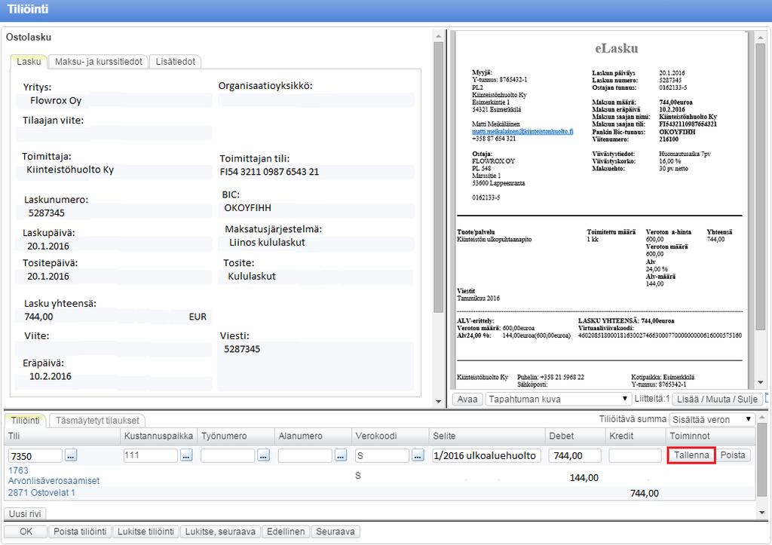The width and height of the screenshot is (772, 545).
Task: Click Tallenna to save posting row
Action: [x=691, y=455]
